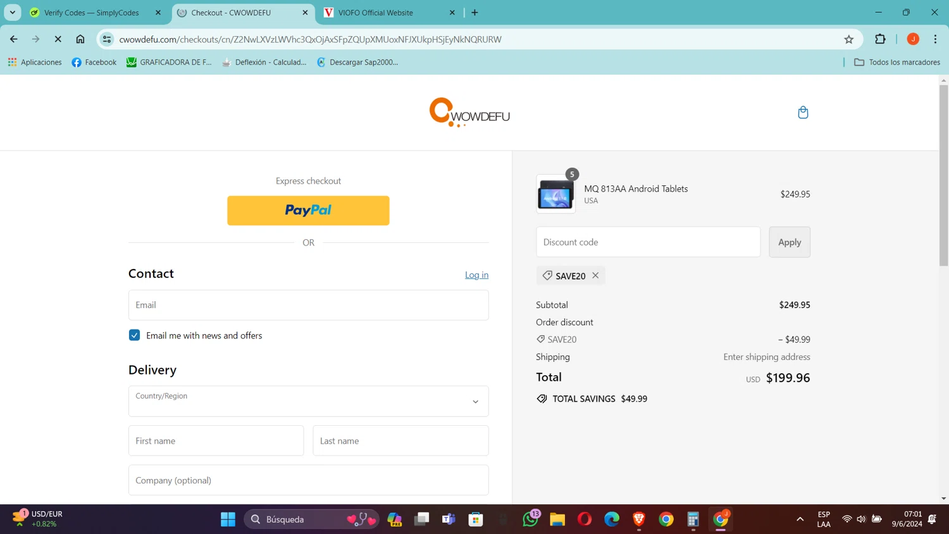The width and height of the screenshot is (949, 534).
Task: Open the Facebook bookmark
Action: (x=94, y=62)
